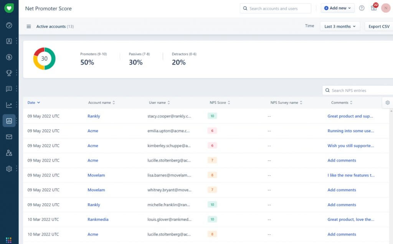393x244 pixels.
Task: Open the accounts panel from the sidebar
Action: (9, 41)
